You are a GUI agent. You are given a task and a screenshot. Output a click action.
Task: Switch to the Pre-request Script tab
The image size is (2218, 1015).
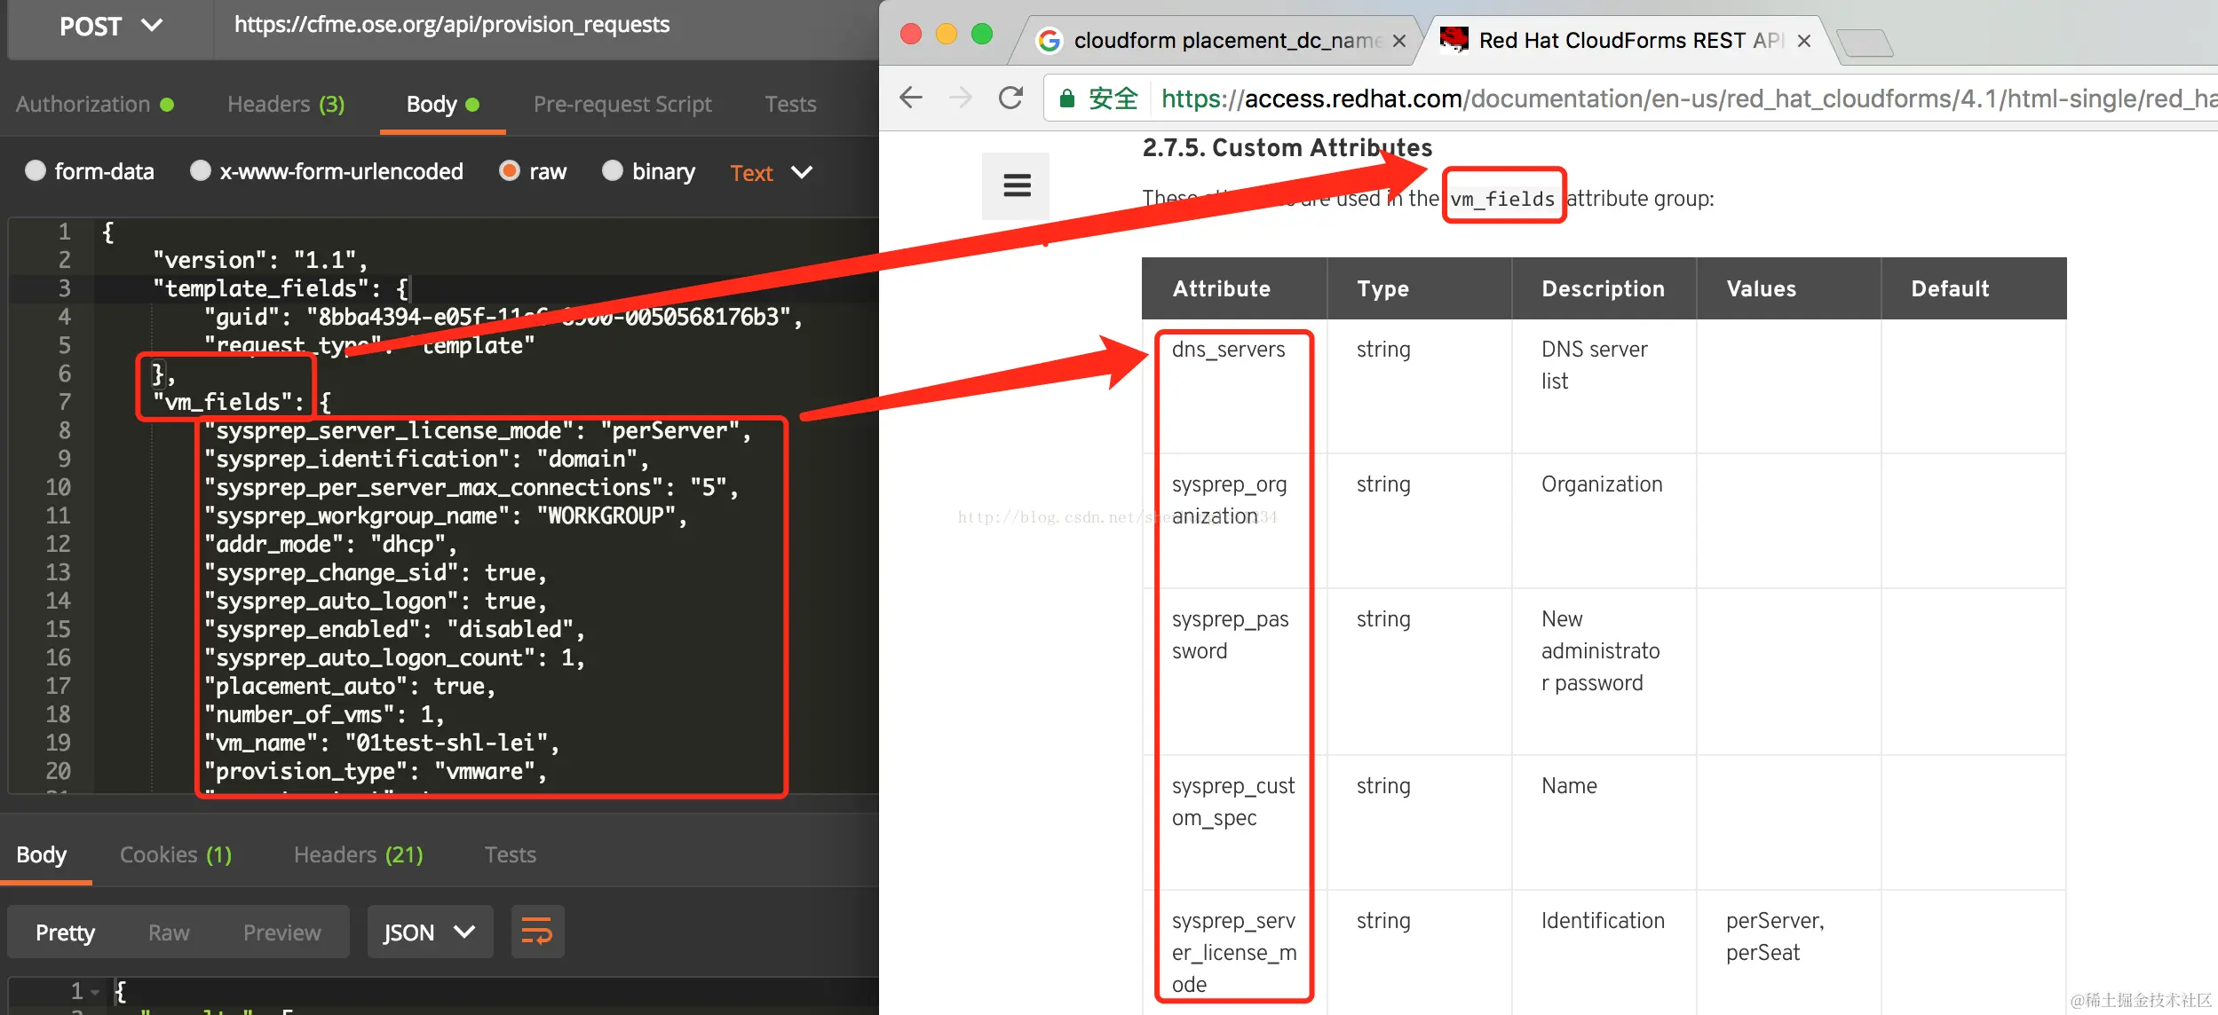(x=622, y=104)
